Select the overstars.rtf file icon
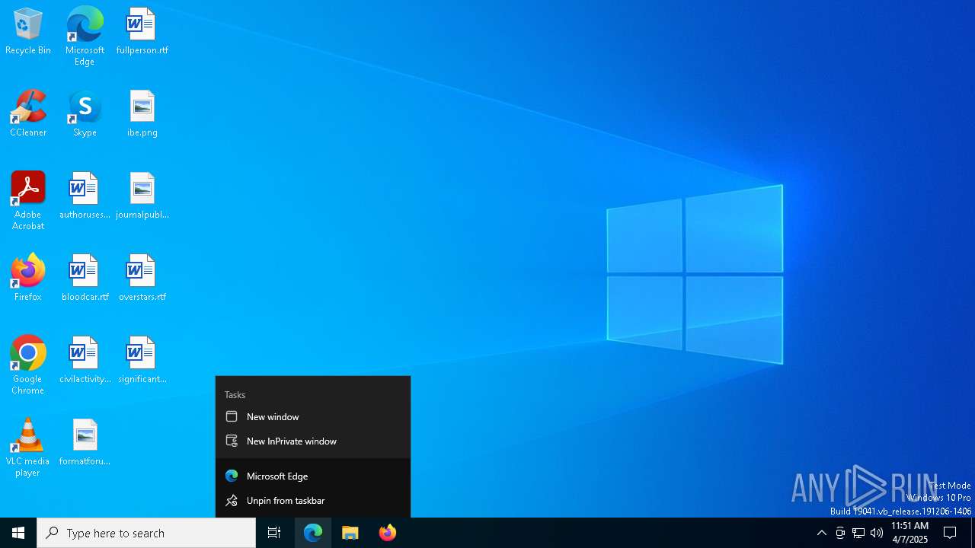Viewport: 975px width, 548px height. (x=142, y=279)
